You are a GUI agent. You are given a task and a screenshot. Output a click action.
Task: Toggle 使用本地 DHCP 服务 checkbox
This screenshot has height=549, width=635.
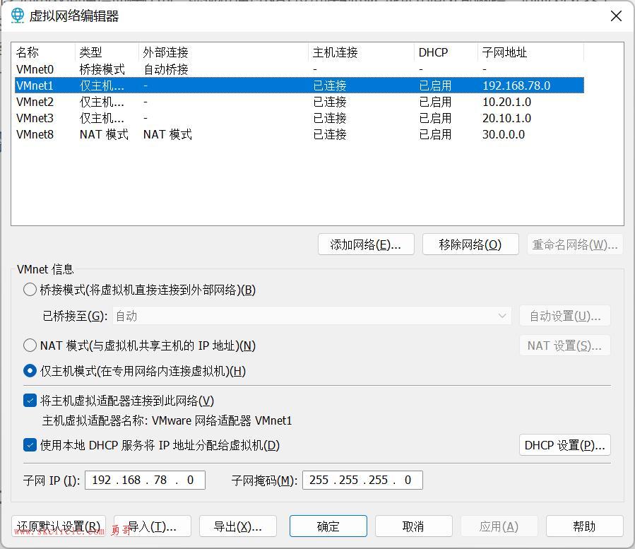[x=30, y=445]
